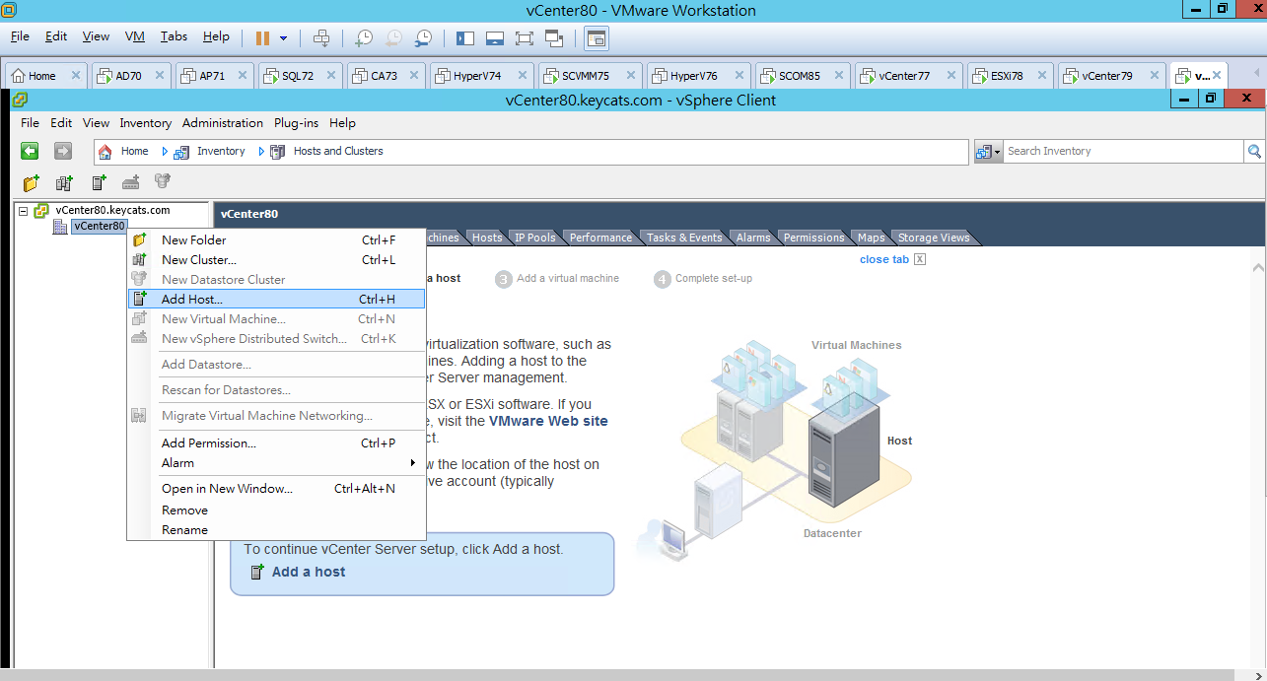
Task: Choose Open in New Window... from context menu
Action: [x=277, y=488]
